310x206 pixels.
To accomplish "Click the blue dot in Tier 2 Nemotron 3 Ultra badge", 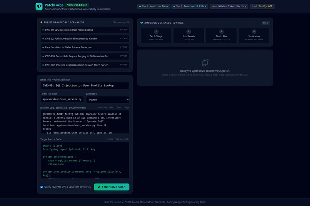I will pyautogui.click(x=174, y=7).
